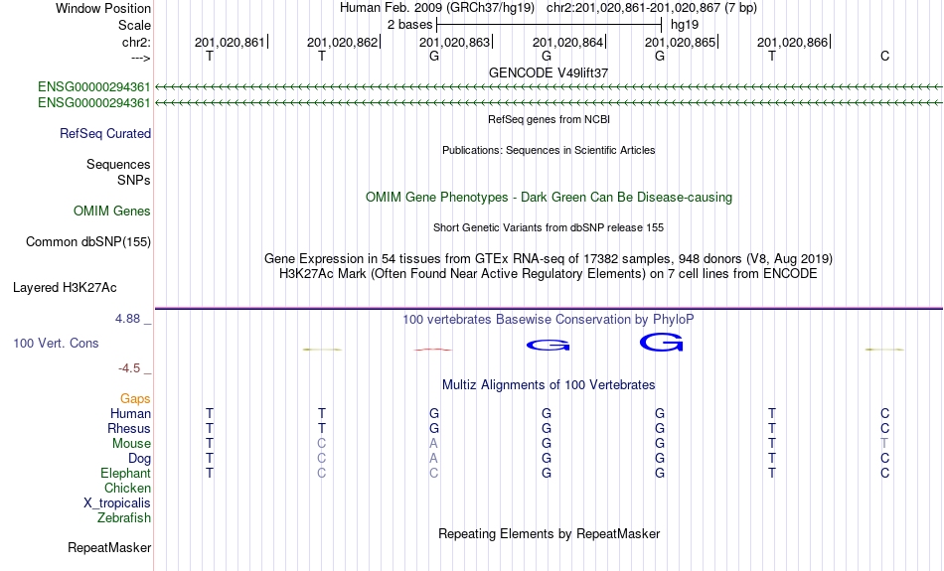Click Mouse row faded T in last column

coord(884,444)
